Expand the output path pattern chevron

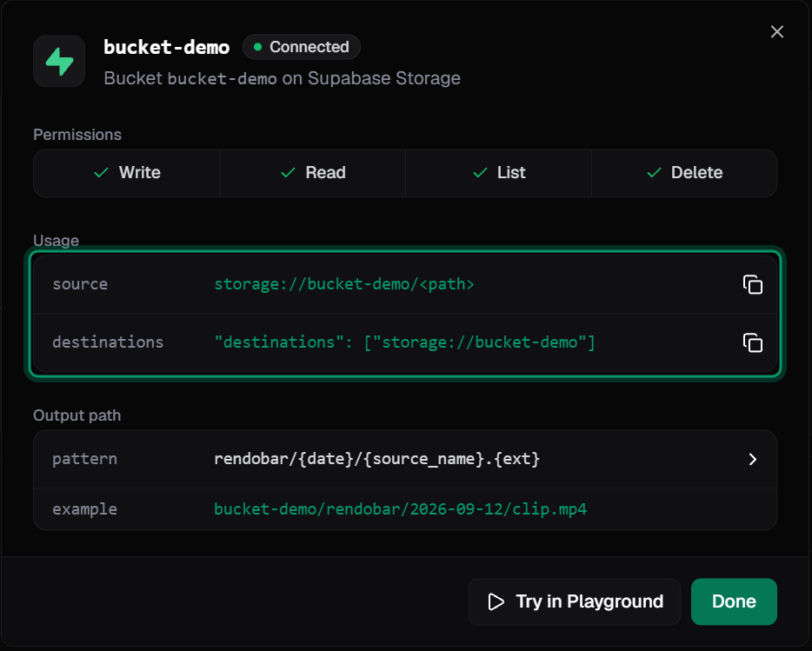click(752, 459)
